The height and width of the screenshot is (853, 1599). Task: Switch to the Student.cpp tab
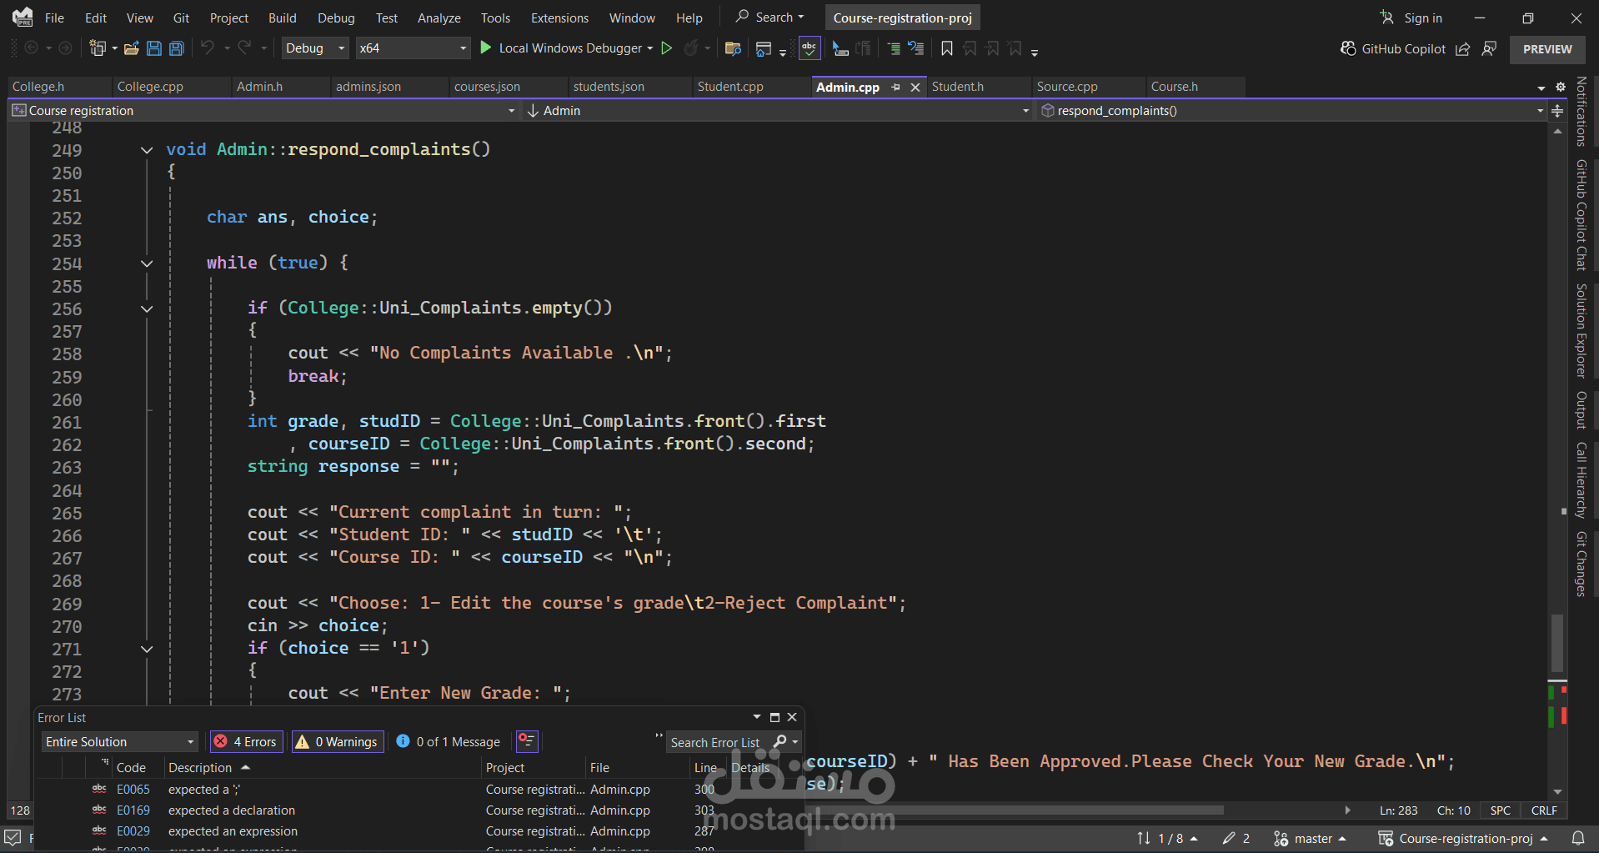pyautogui.click(x=730, y=87)
